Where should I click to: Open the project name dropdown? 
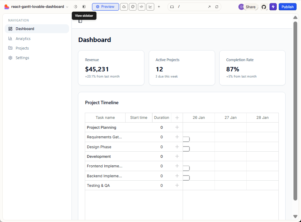click(67, 6)
